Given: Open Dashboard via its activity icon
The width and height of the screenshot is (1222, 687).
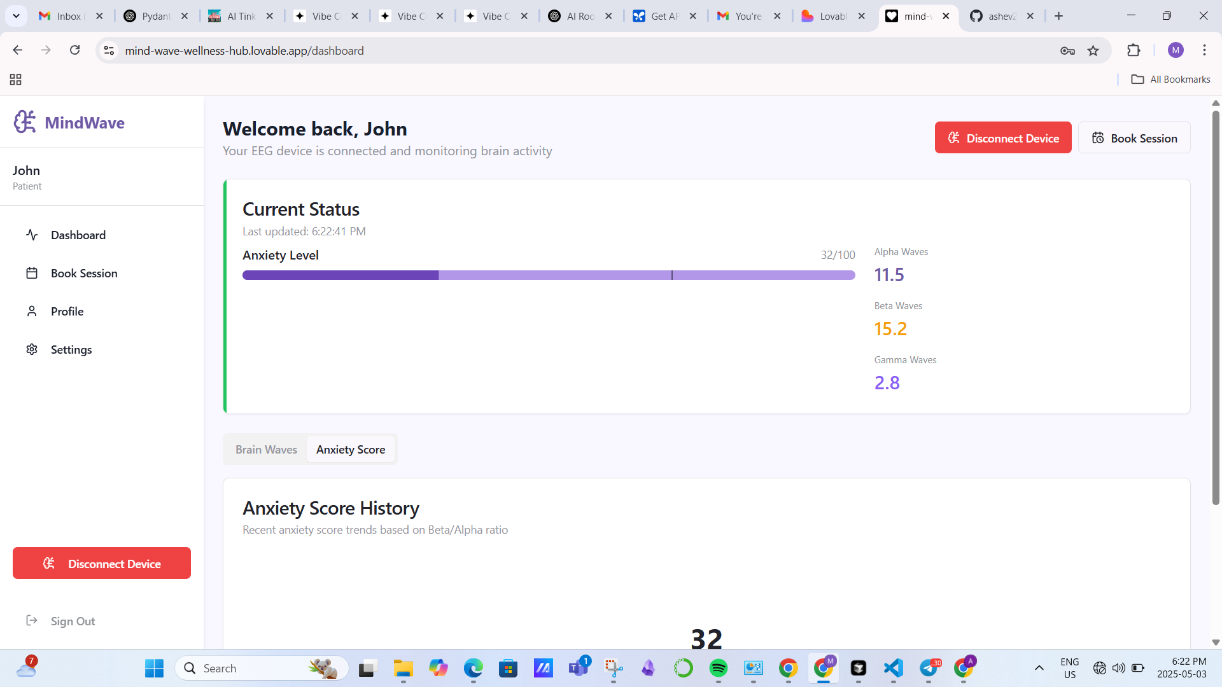Looking at the screenshot, I should tap(32, 235).
